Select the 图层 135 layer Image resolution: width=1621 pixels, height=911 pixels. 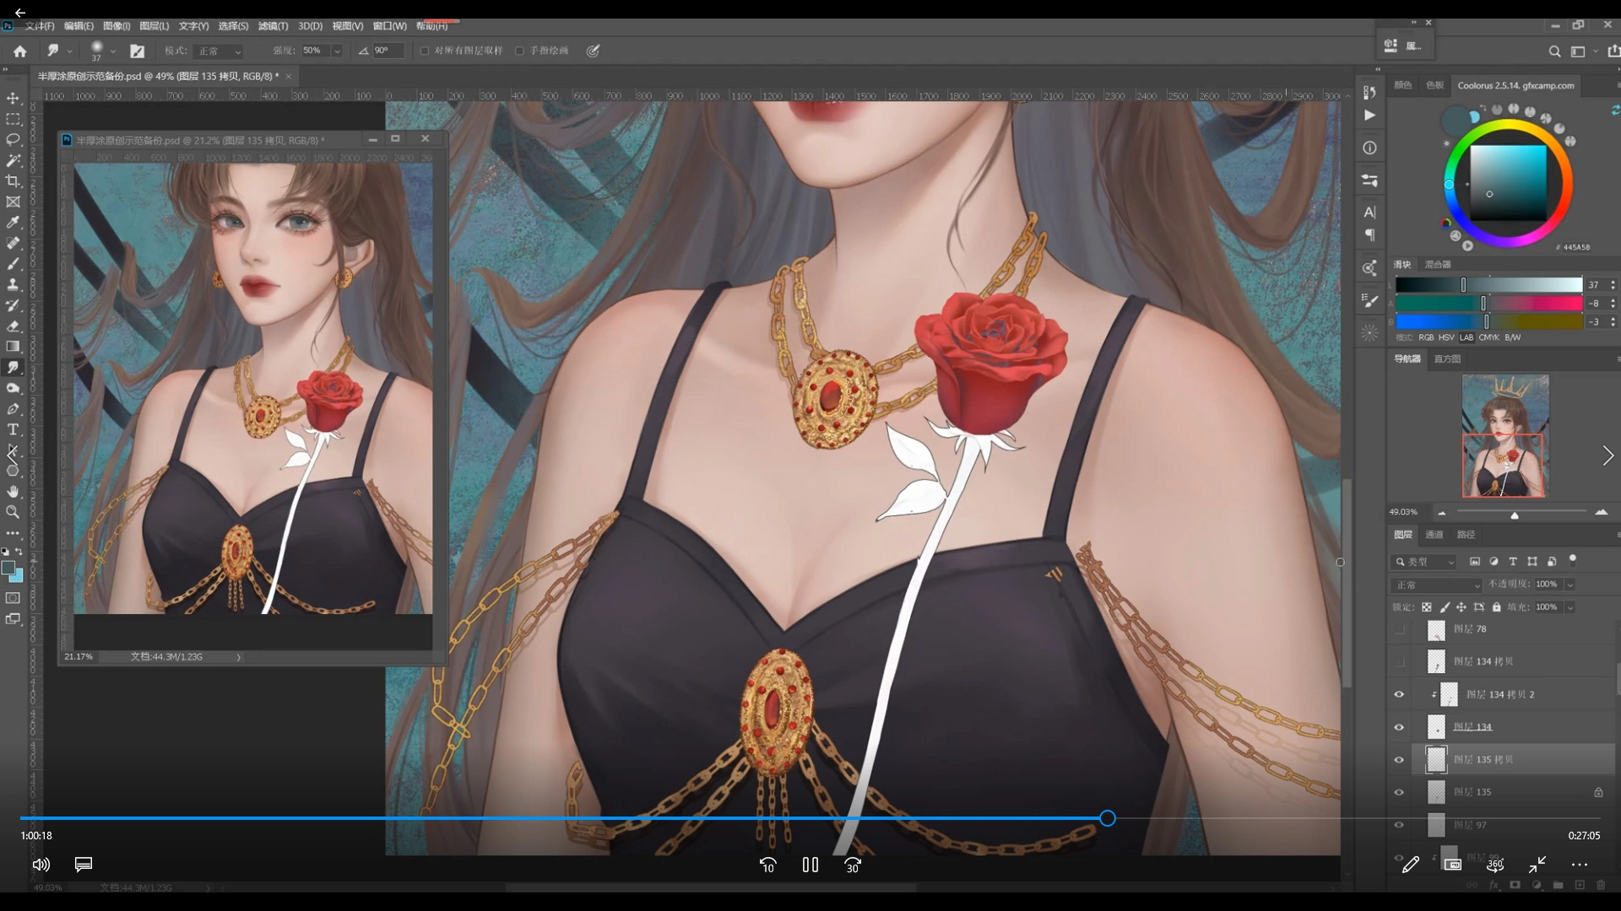click(1473, 792)
